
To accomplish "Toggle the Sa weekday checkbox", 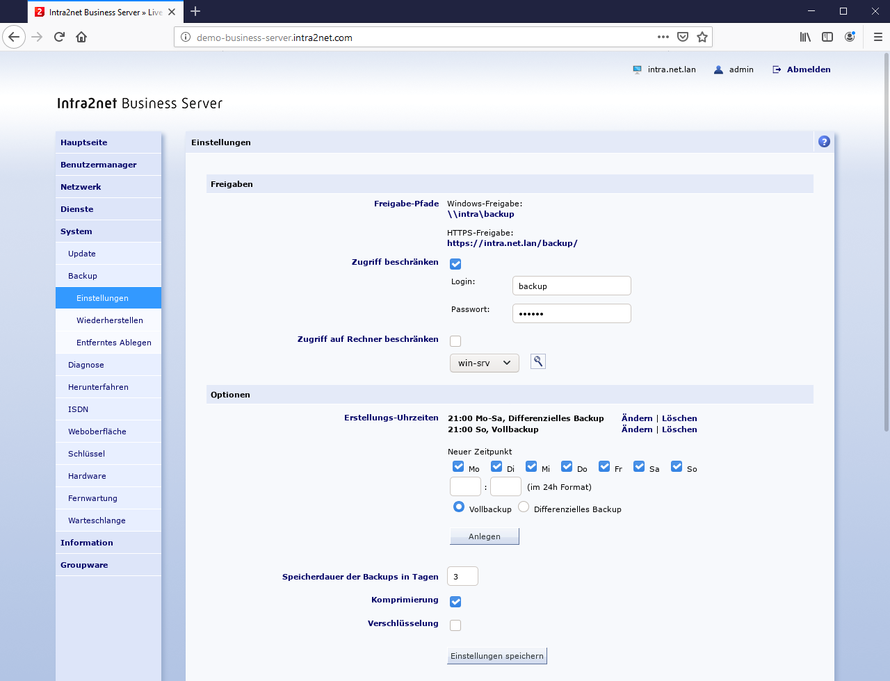I will coord(639,466).
